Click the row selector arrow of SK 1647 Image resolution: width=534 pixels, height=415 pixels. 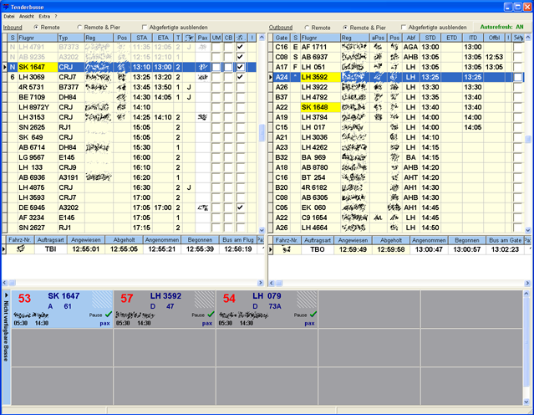[x=5, y=67]
